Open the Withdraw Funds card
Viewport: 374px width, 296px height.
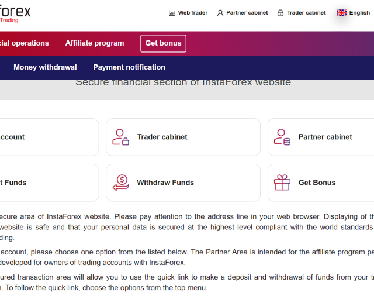click(183, 183)
